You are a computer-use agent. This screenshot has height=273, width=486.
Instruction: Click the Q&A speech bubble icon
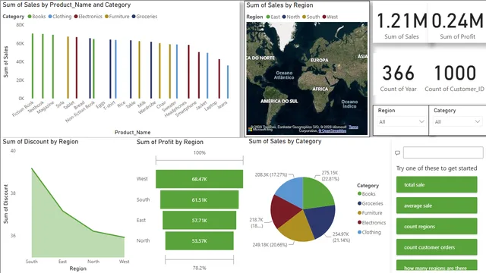pyautogui.click(x=397, y=152)
